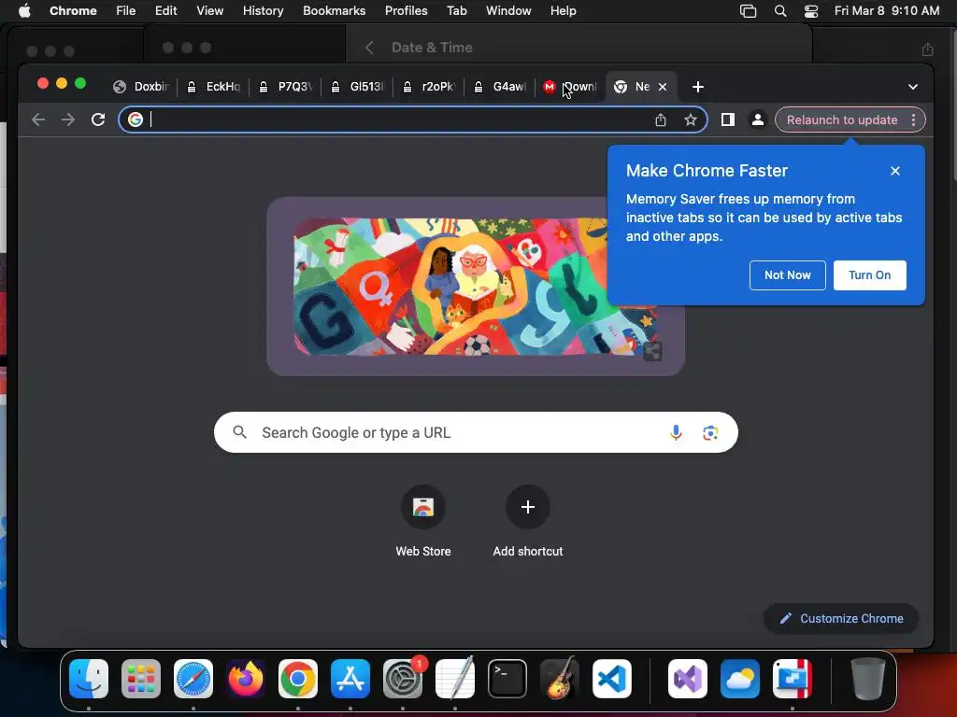Open the Trash in the Dock

pyautogui.click(x=868, y=679)
